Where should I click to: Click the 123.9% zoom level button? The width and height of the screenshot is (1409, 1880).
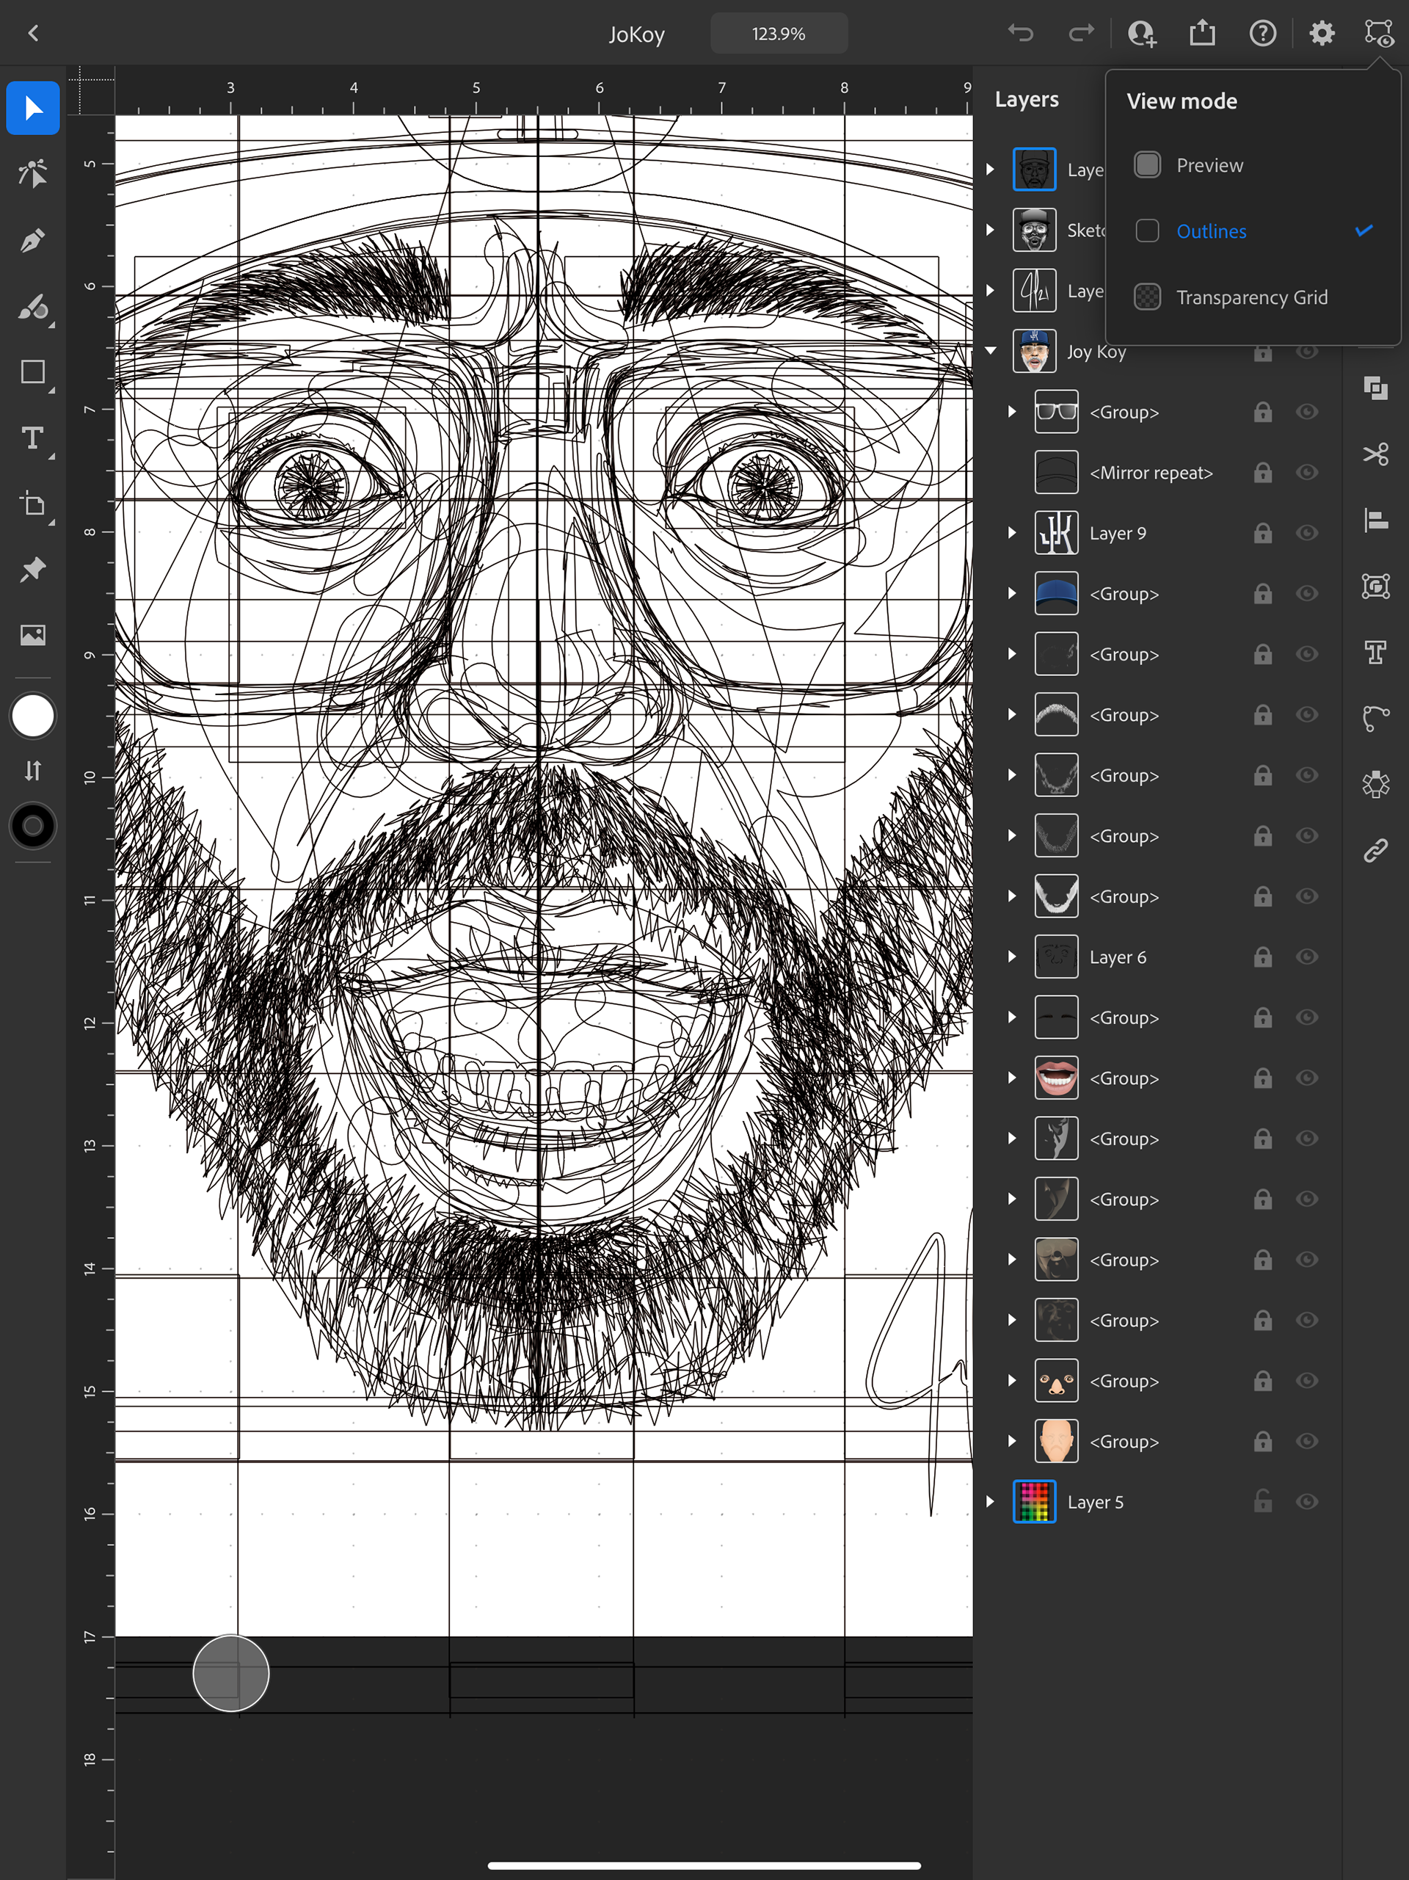779,34
